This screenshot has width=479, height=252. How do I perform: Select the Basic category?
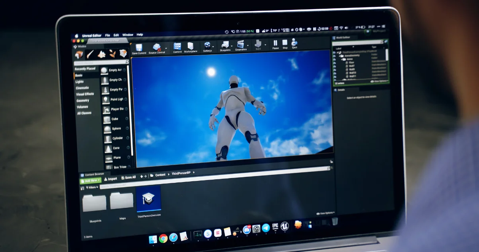pos(79,75)
